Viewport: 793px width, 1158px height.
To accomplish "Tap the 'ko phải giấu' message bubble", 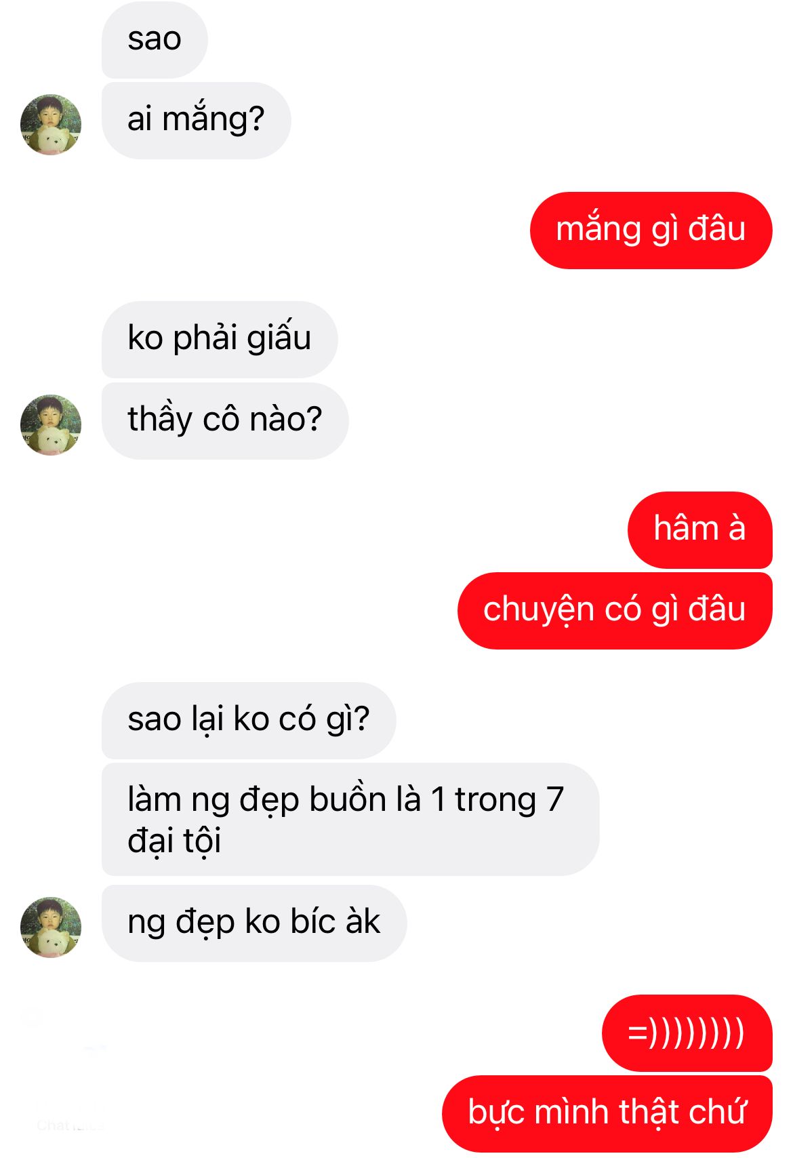I will (x=220, y=340).
